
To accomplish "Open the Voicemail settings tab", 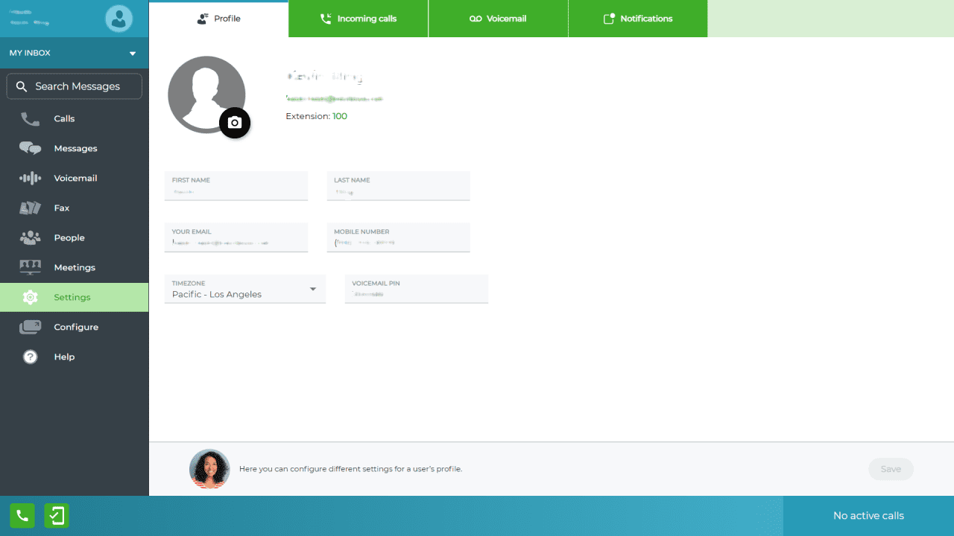I will pos(498,19).
